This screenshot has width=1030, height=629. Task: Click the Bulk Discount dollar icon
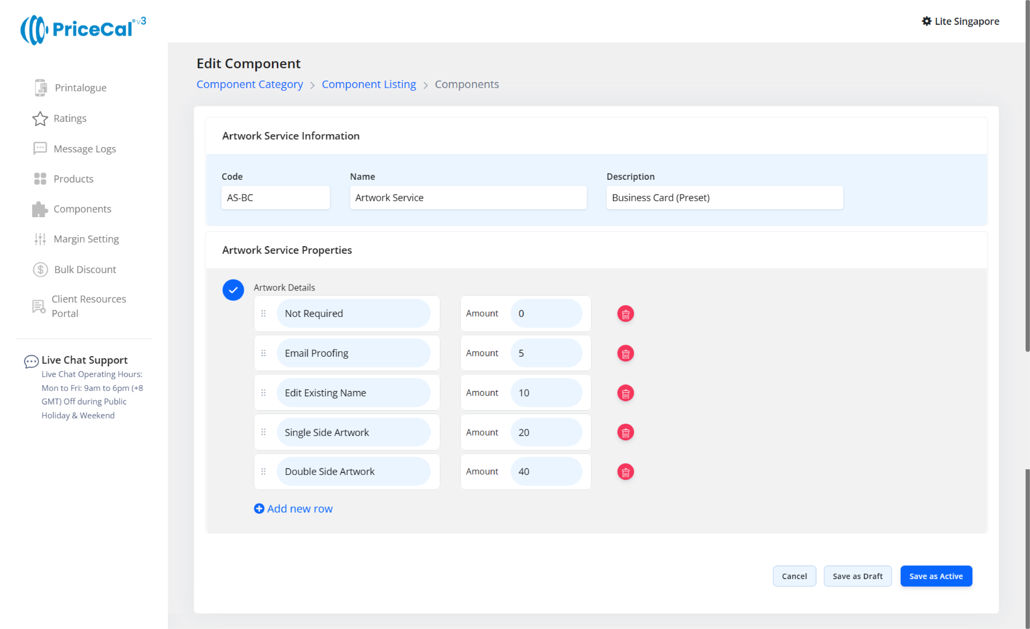click(40, 269)
